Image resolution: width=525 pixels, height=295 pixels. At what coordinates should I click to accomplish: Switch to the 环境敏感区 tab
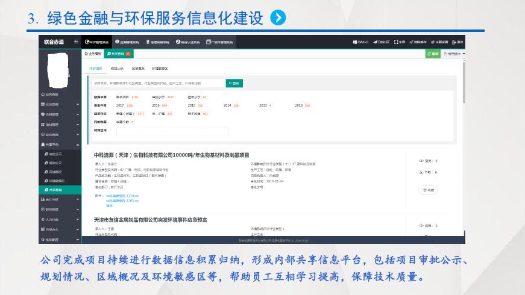160,68
